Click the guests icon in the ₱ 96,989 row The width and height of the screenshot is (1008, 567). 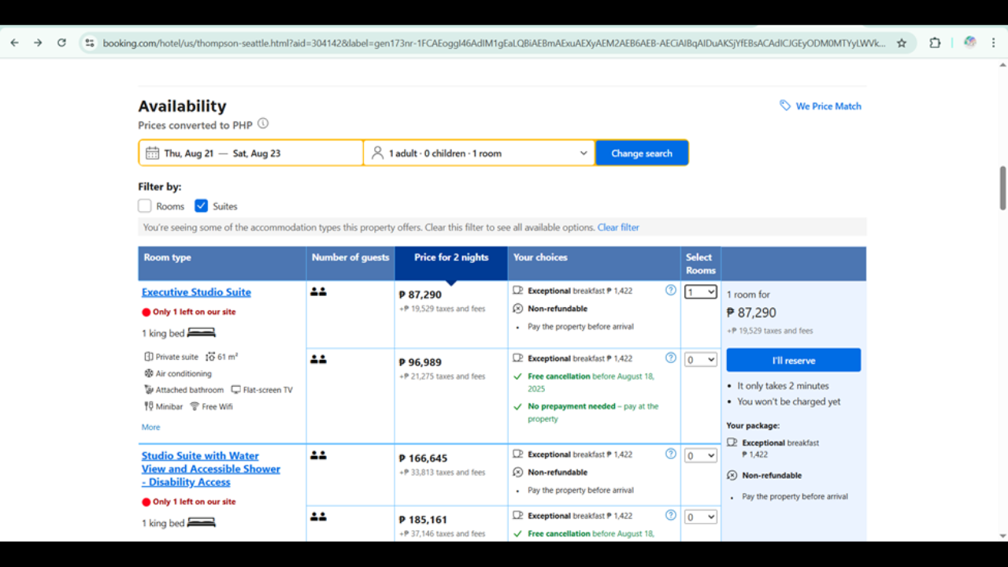318,359
